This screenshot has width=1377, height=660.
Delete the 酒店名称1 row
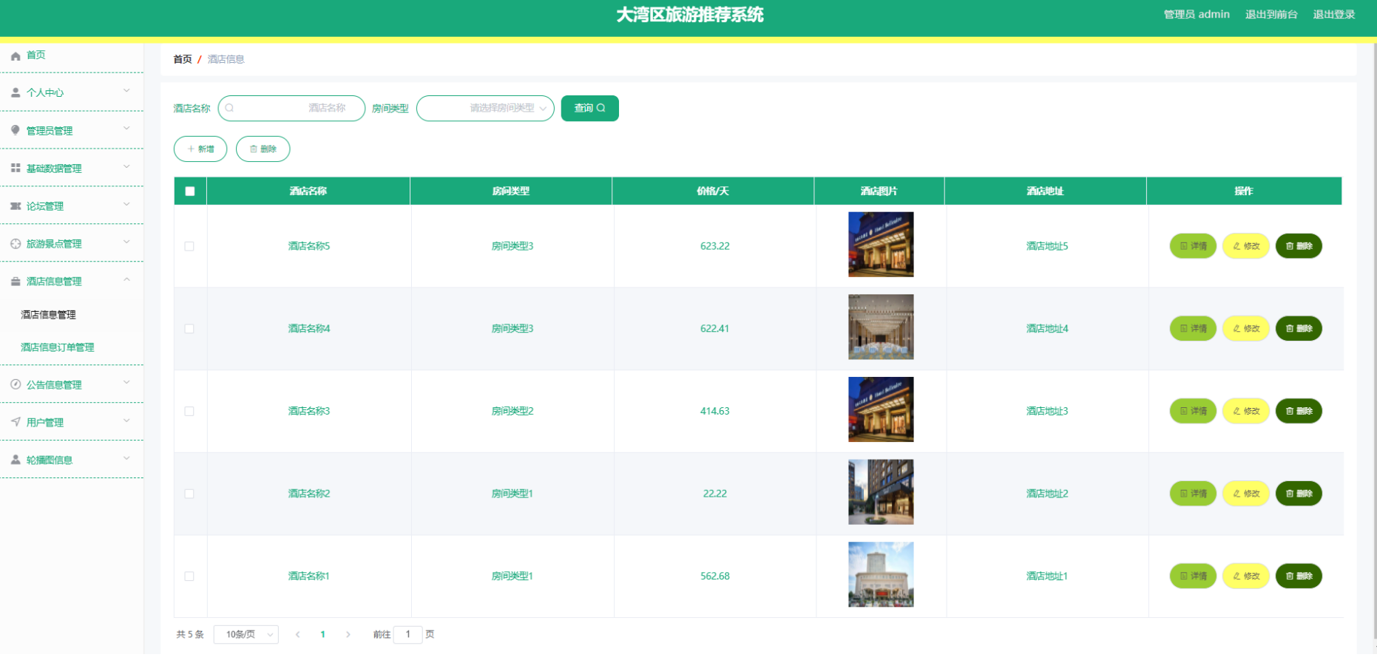point(1299,576)
